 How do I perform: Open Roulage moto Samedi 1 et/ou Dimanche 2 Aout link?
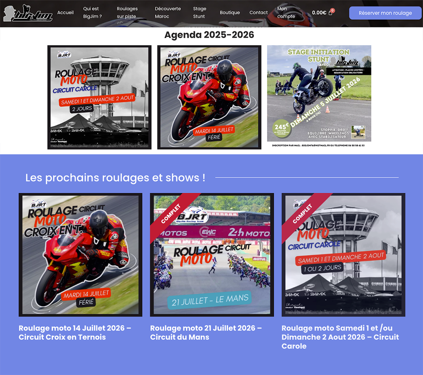(x=340, y=337)
